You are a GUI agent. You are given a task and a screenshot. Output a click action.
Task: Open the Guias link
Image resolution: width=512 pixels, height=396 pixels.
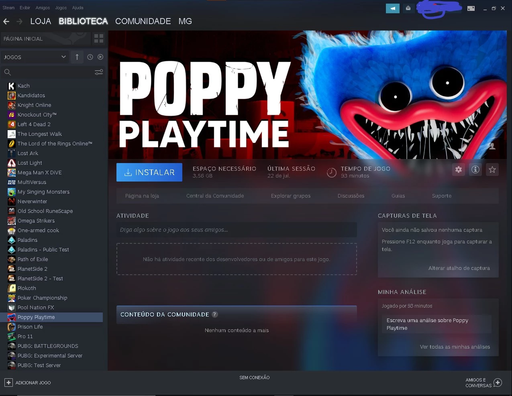[x=398, y=196]
